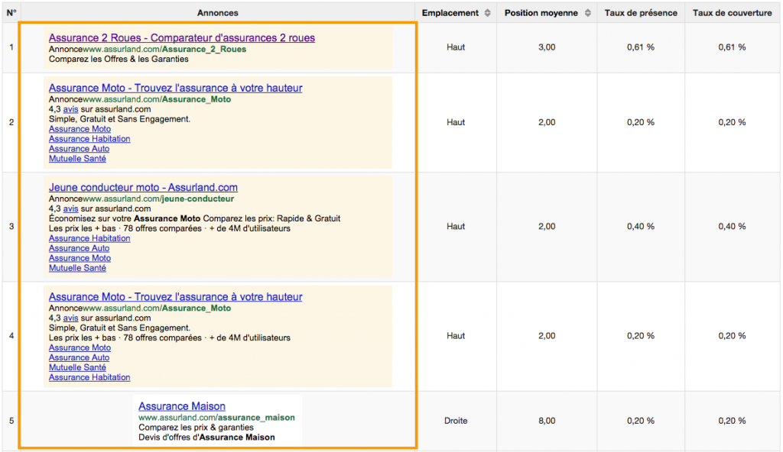The image size is (783, 452).
Task: Open ad 2's Assurance Moto headline link
Action: click(175, 88)
